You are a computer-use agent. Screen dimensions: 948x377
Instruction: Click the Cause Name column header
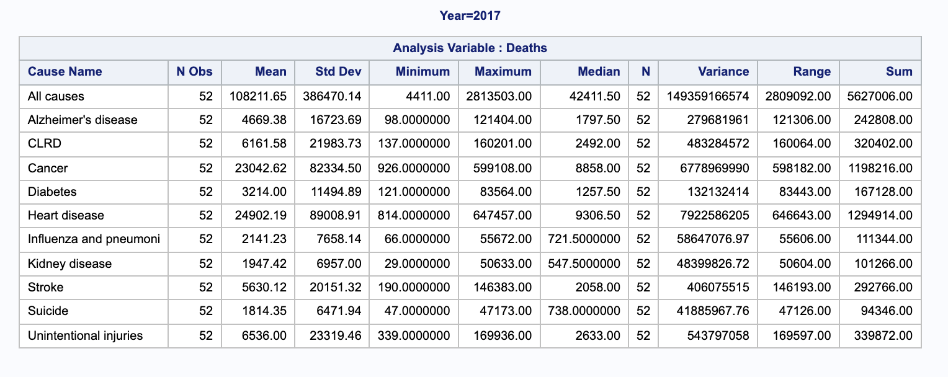65,72
